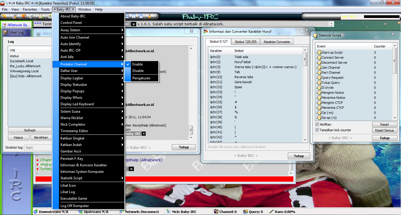Switch to the Simbol 128-255 tab

(246, 42)
